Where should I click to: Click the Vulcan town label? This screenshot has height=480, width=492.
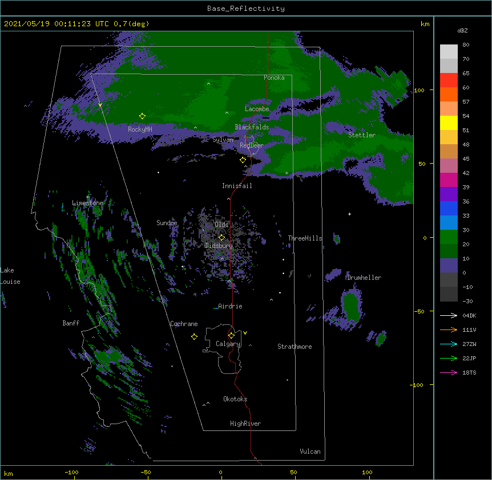(310, 451)
